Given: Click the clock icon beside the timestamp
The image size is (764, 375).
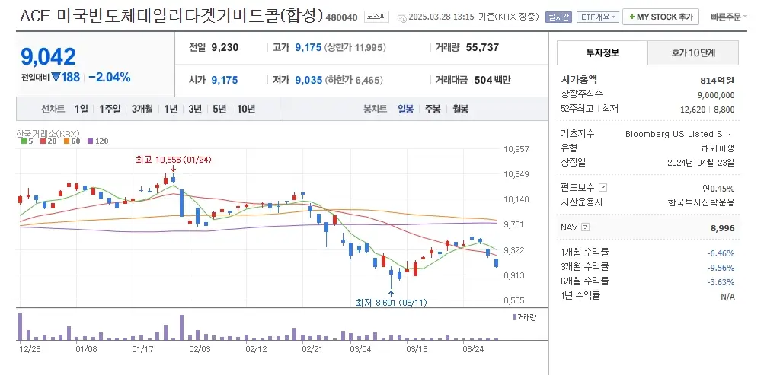Looking at the screenshot, I should pyautogui.click(x=401, y=17).
